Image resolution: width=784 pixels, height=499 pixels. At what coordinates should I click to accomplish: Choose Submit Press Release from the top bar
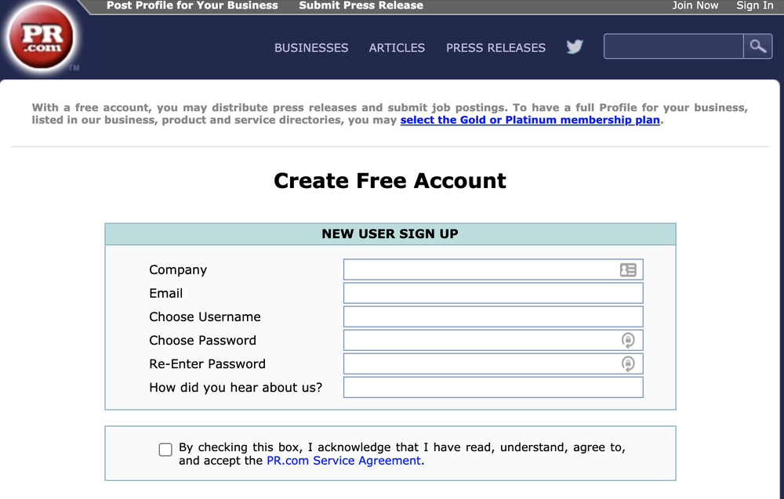[361, 5]
